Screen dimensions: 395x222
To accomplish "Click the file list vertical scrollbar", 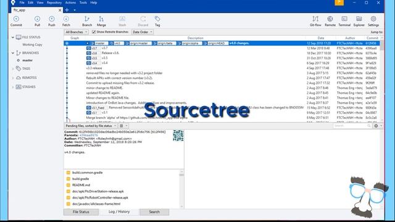I will 181,189.
